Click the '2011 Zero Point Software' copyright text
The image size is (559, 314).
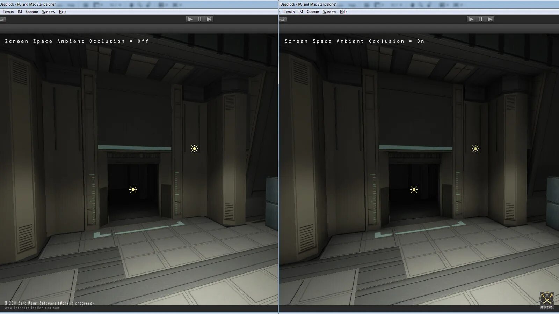49,303
